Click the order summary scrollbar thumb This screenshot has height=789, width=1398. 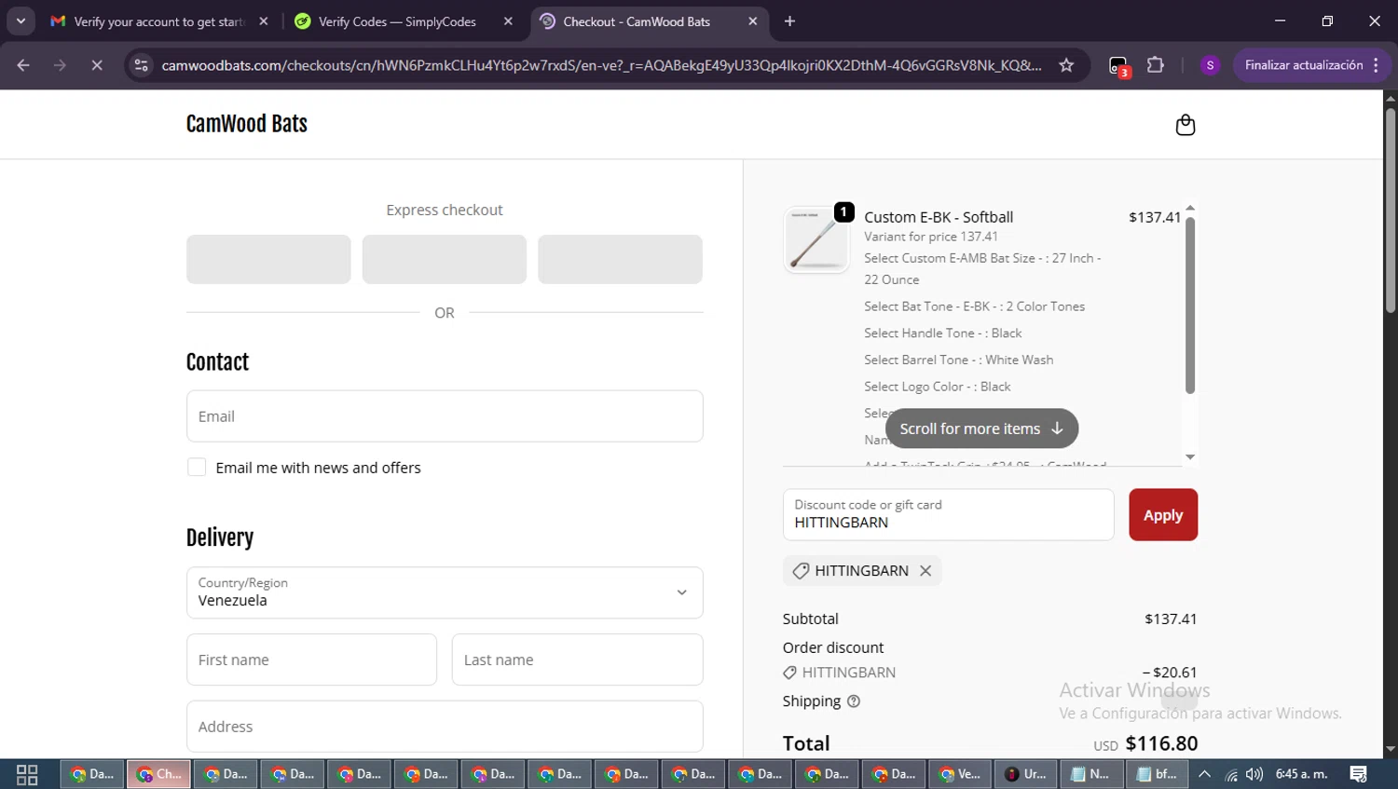coord(1190,304)
